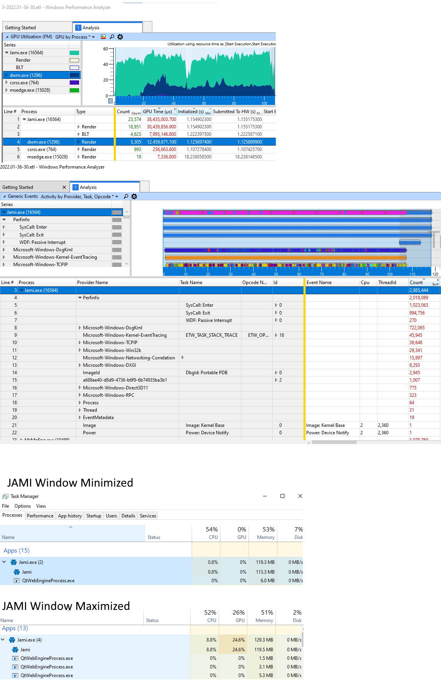Expand csrss.exe (764) in series list
This screenshot has height=686, width=441.
[7, 83]
